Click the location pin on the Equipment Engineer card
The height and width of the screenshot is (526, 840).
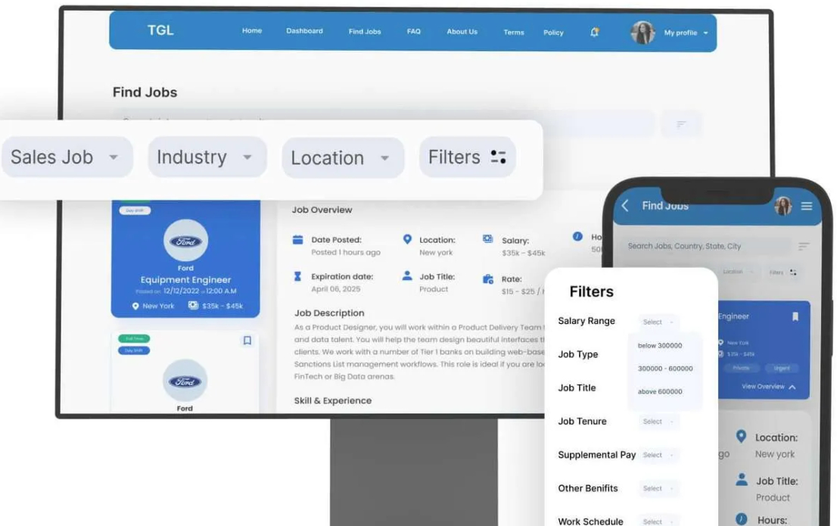[x=135, y=306]
